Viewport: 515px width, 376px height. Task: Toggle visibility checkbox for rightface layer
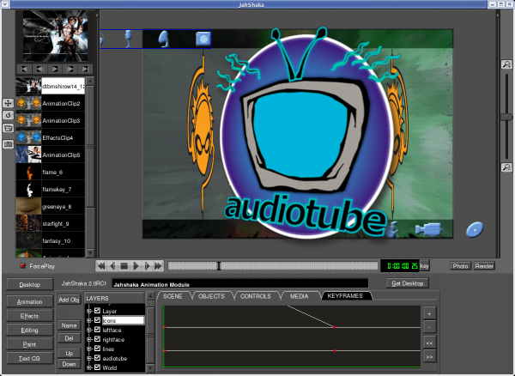point(97,339)
